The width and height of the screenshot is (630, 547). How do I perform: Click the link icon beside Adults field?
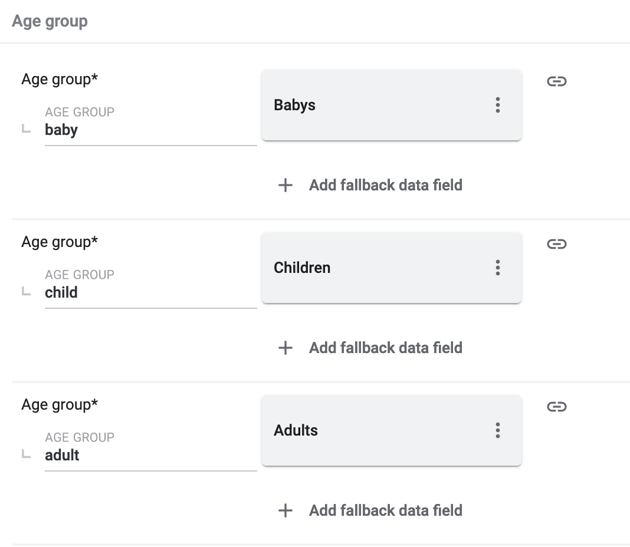(x=556, y=407)
